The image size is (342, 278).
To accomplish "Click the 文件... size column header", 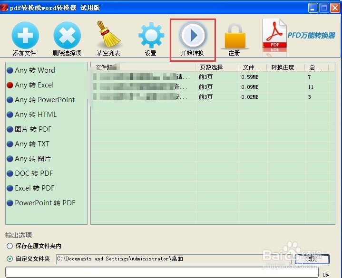I will [x=252, y=67].
